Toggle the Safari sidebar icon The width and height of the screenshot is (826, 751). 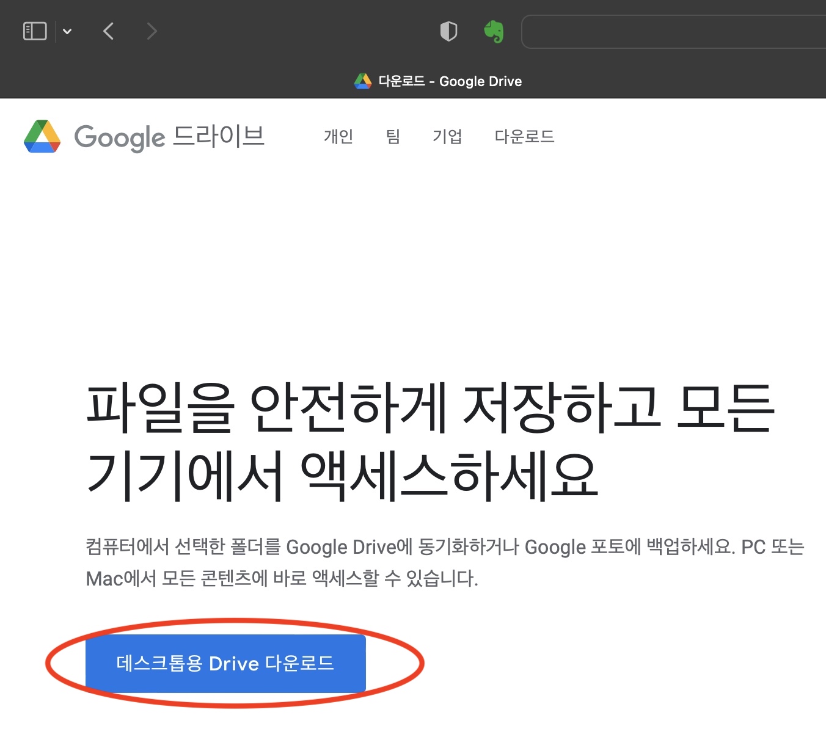(x=35, y=31)
